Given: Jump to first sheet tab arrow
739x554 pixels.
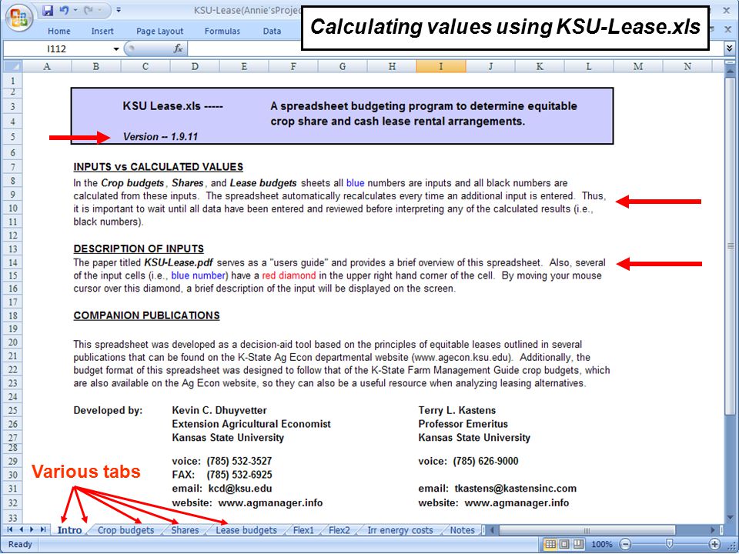Looking at the screenshot, I should pos(10,530).
